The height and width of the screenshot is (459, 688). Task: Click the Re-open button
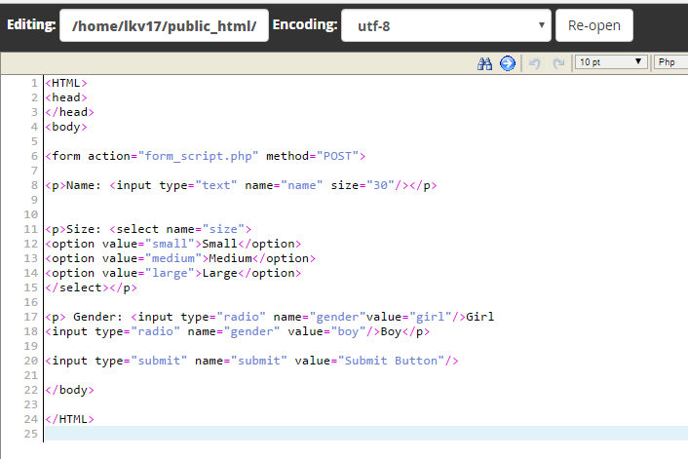[x=594, y=25]
